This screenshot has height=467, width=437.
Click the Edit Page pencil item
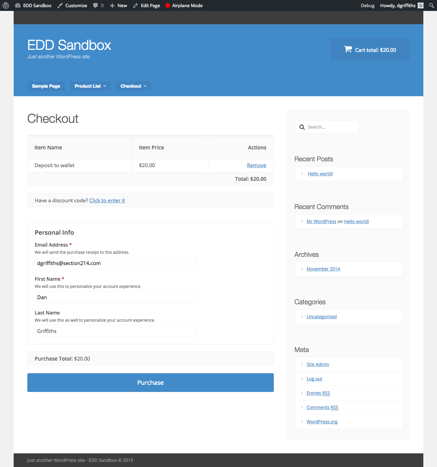point(146,5)
